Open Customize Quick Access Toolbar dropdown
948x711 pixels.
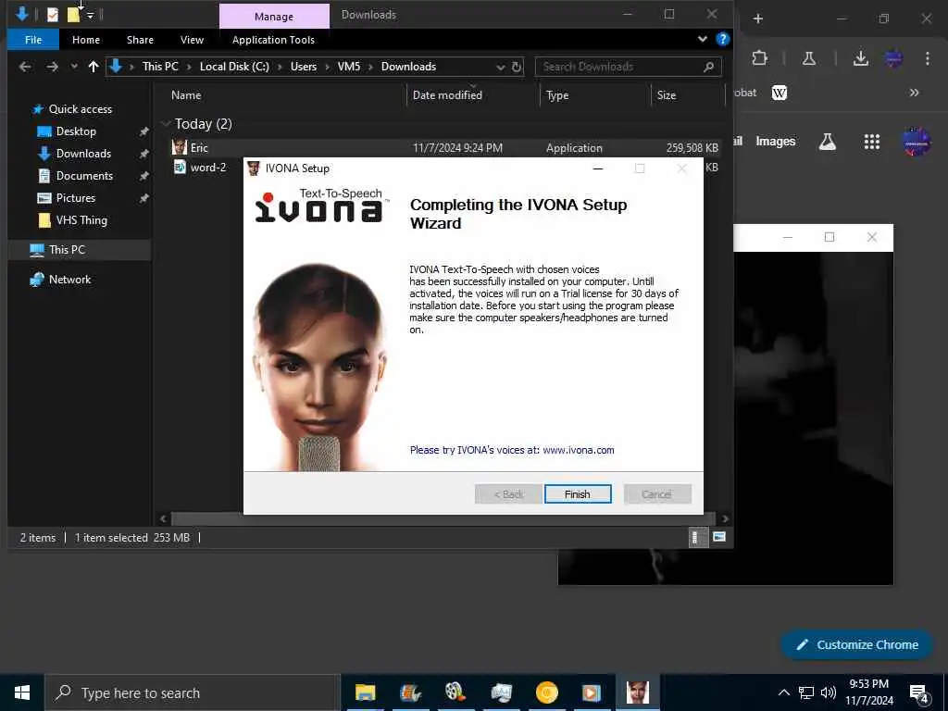pos(90,15)
